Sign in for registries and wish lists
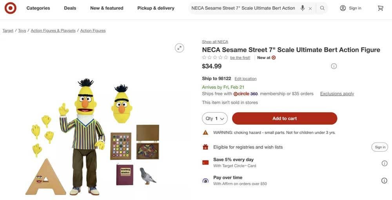 click(x=380, y=147)
